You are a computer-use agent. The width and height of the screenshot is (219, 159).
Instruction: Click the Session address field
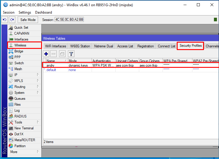point(69,20)
